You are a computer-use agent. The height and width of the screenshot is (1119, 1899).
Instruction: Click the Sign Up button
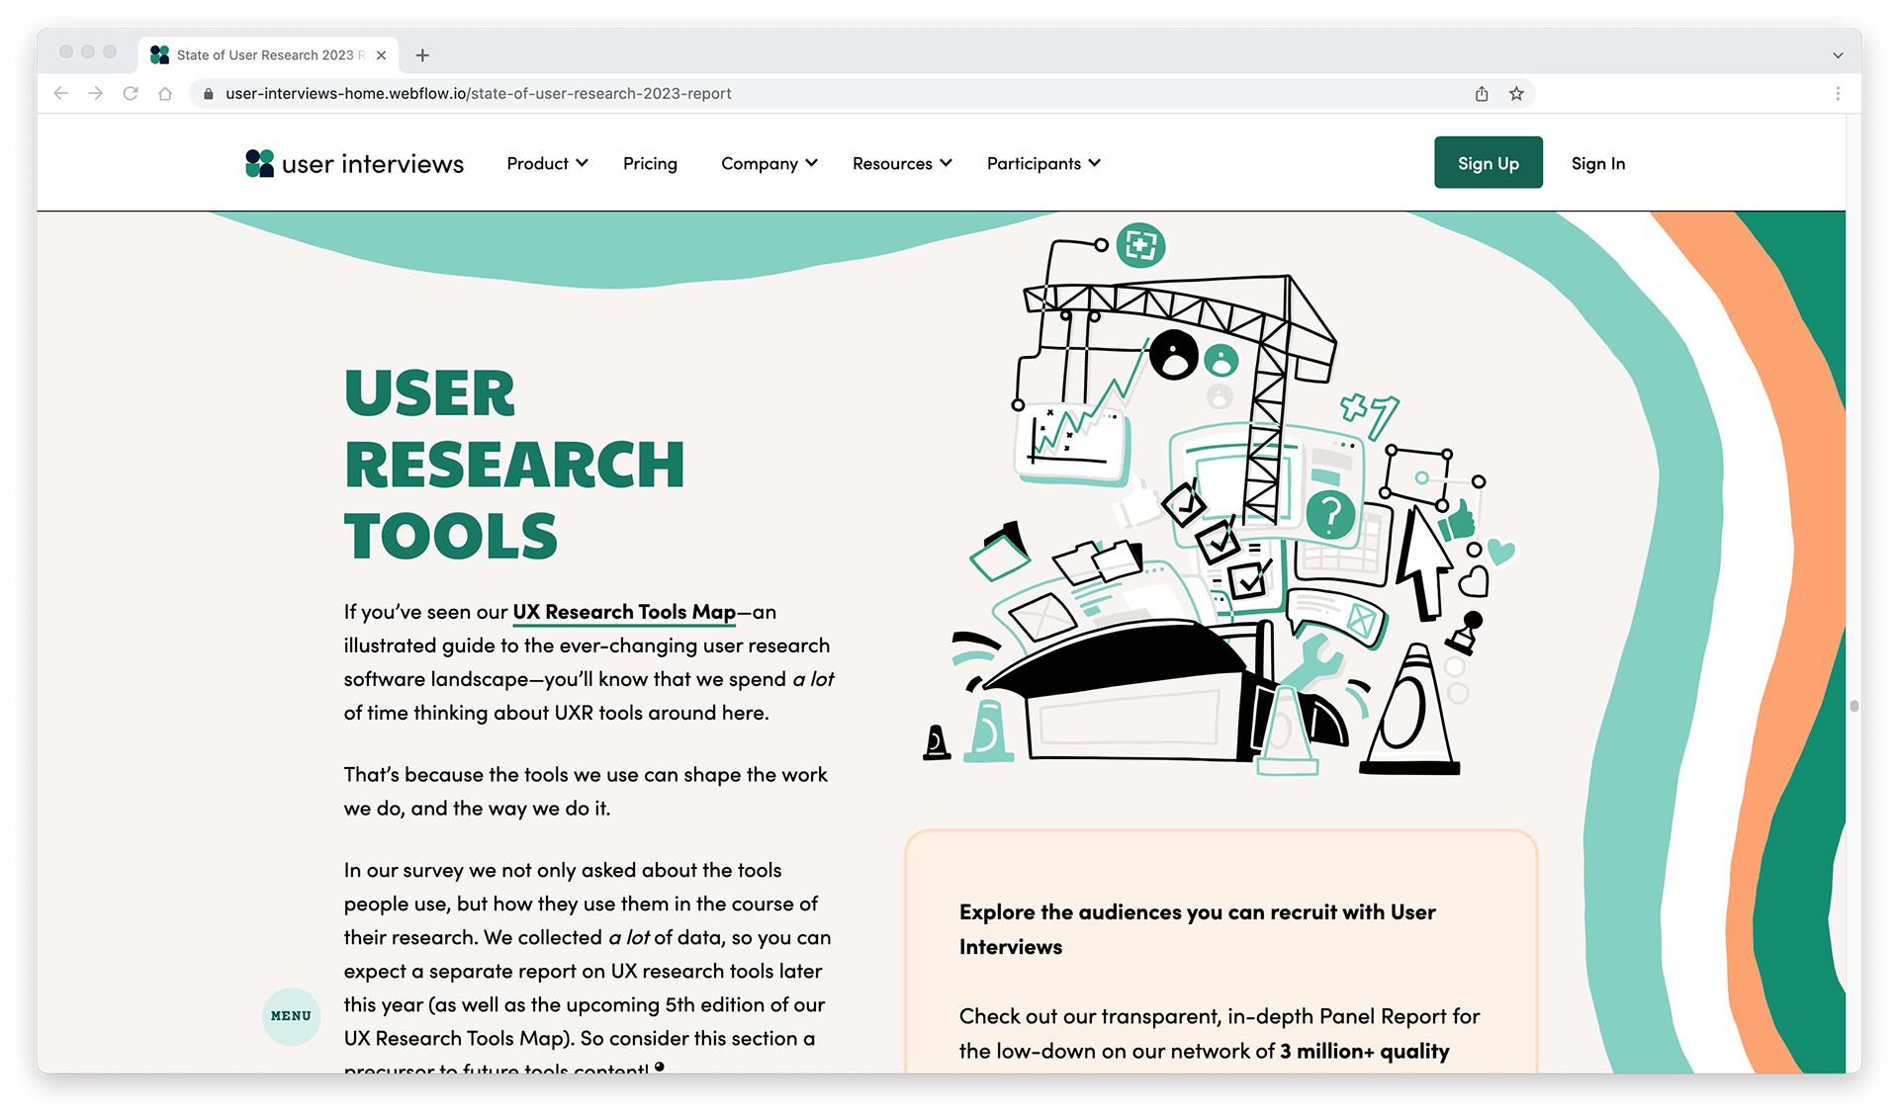tap(1488, 163)
